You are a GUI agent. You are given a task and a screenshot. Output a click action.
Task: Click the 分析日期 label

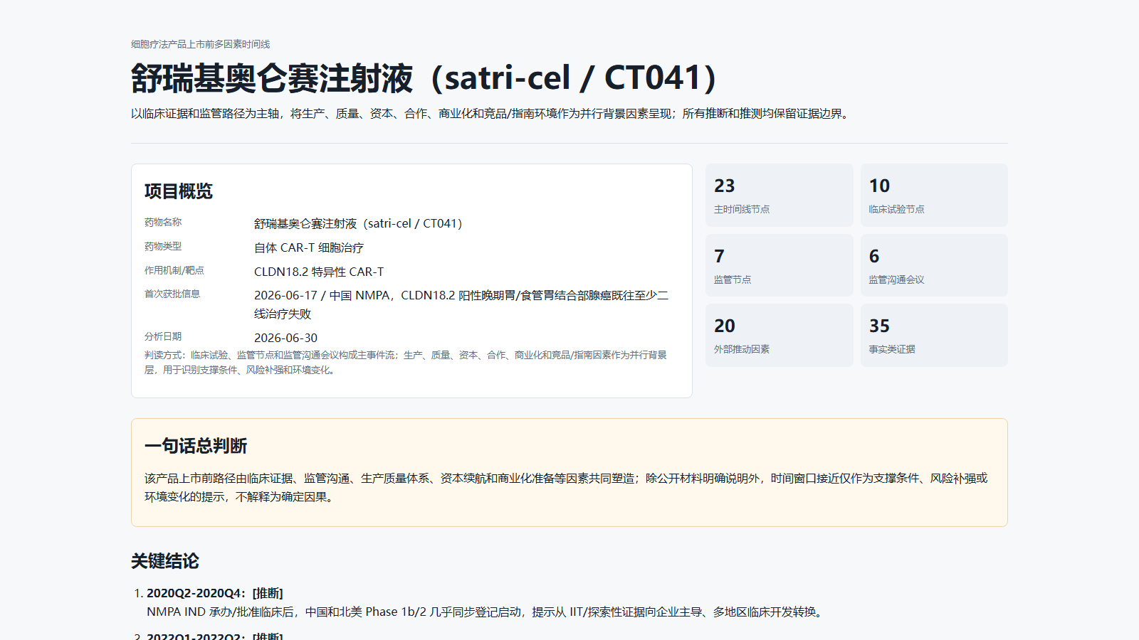[x=163, y=337]
